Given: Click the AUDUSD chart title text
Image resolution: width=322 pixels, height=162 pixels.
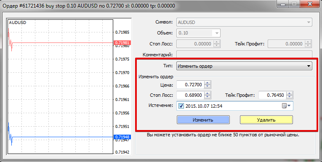Looking at the screenshot, I should [x=18, y=23].
